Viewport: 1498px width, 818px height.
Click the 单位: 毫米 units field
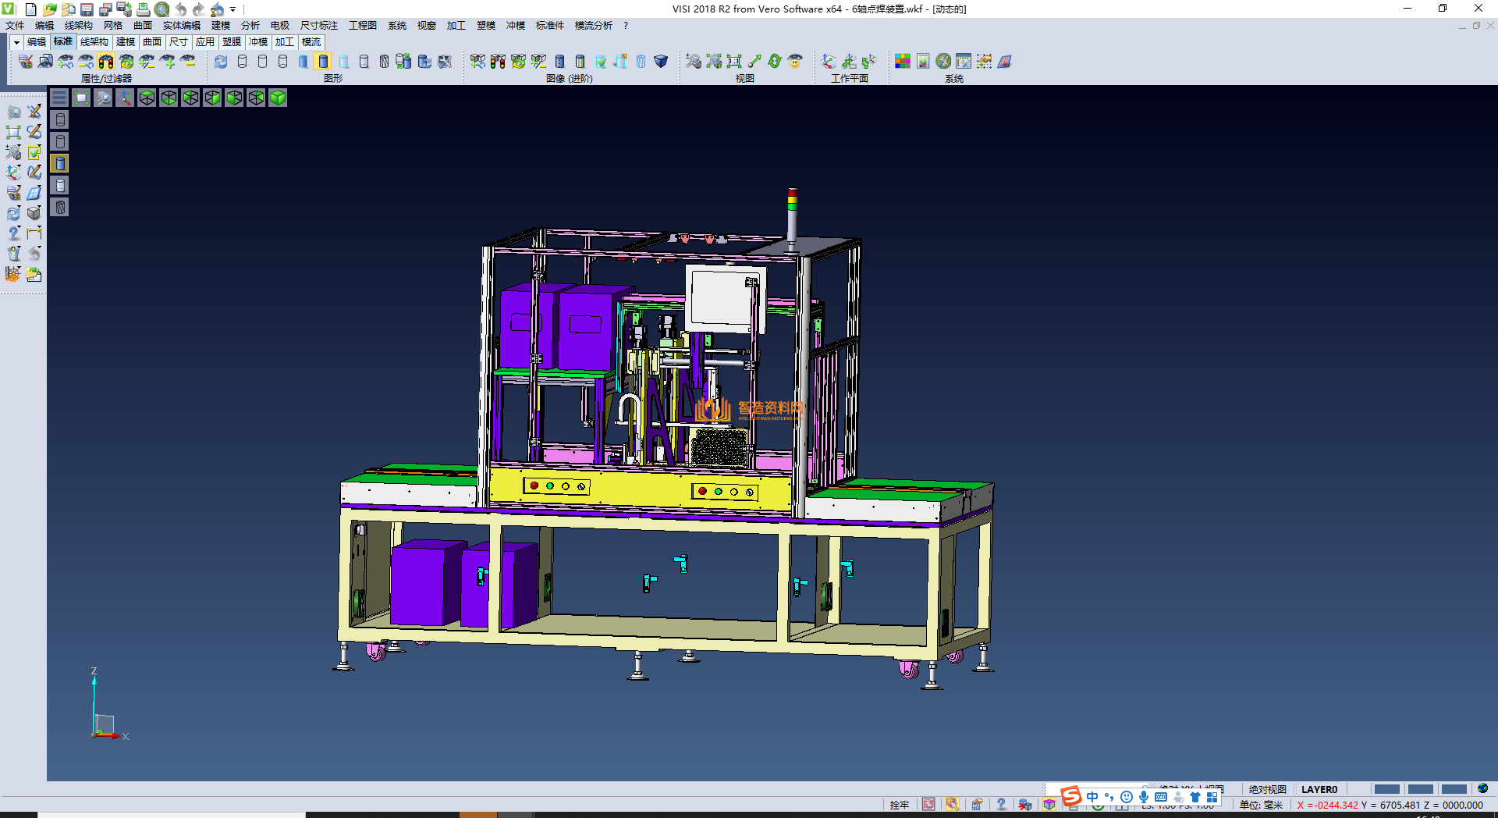(1261, 805)
